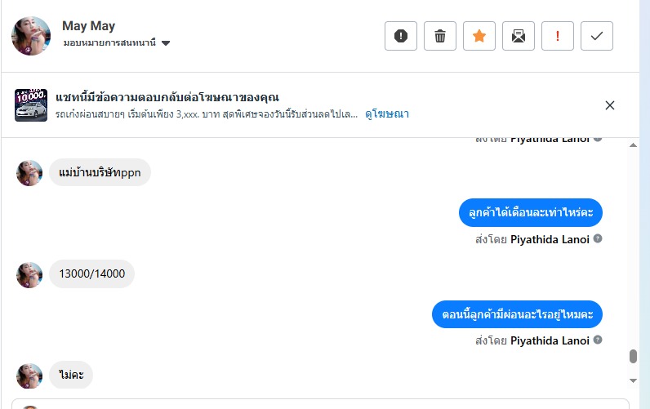
Task: Toggle the orange star follow-up icon
Action: (x=479, y=36)
